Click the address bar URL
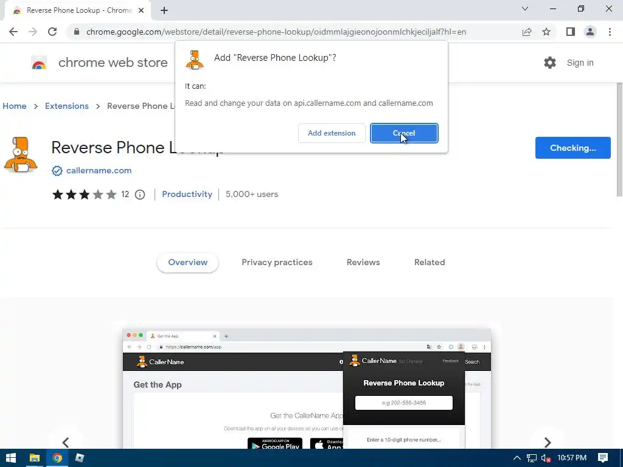Viewport: 623px width, 467px height. pyautogui.click(x=276, y=32)
